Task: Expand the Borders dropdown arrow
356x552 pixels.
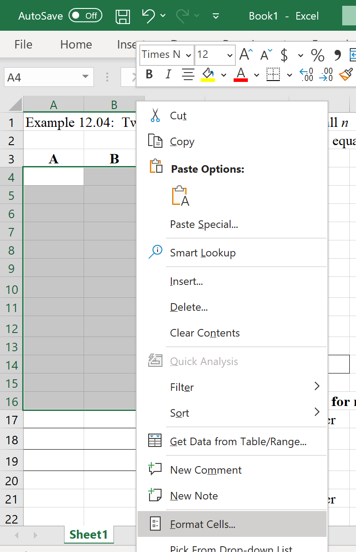Action: point(290,76)
